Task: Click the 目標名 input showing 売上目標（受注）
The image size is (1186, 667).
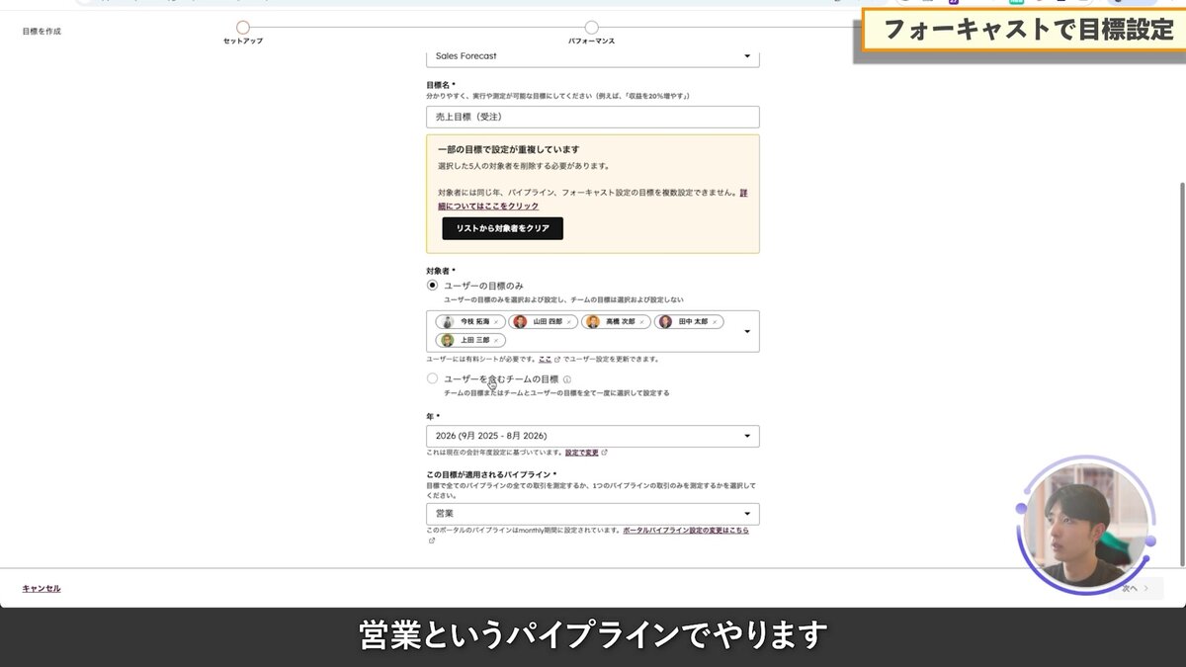Action: [593, 117]
